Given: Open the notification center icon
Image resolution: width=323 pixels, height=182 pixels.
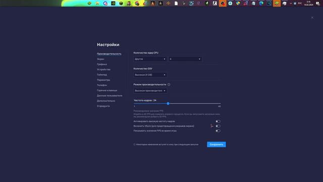Looking at the screenshot, I should pos(317,4).
